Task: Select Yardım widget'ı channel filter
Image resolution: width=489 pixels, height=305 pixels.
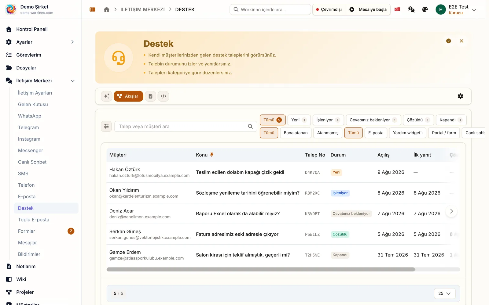Action: [x=407, y=133]
